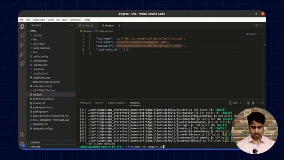Close the terminal panel
This screenshot has width=284, height=160.
(x=263, y=103)
